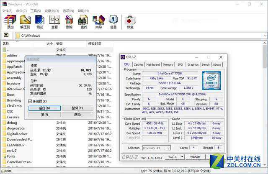This screenshot has width=268, height=174.
Task: Click the 删除 (Delete) toolbar icon
Action: (x=69, y=20)
